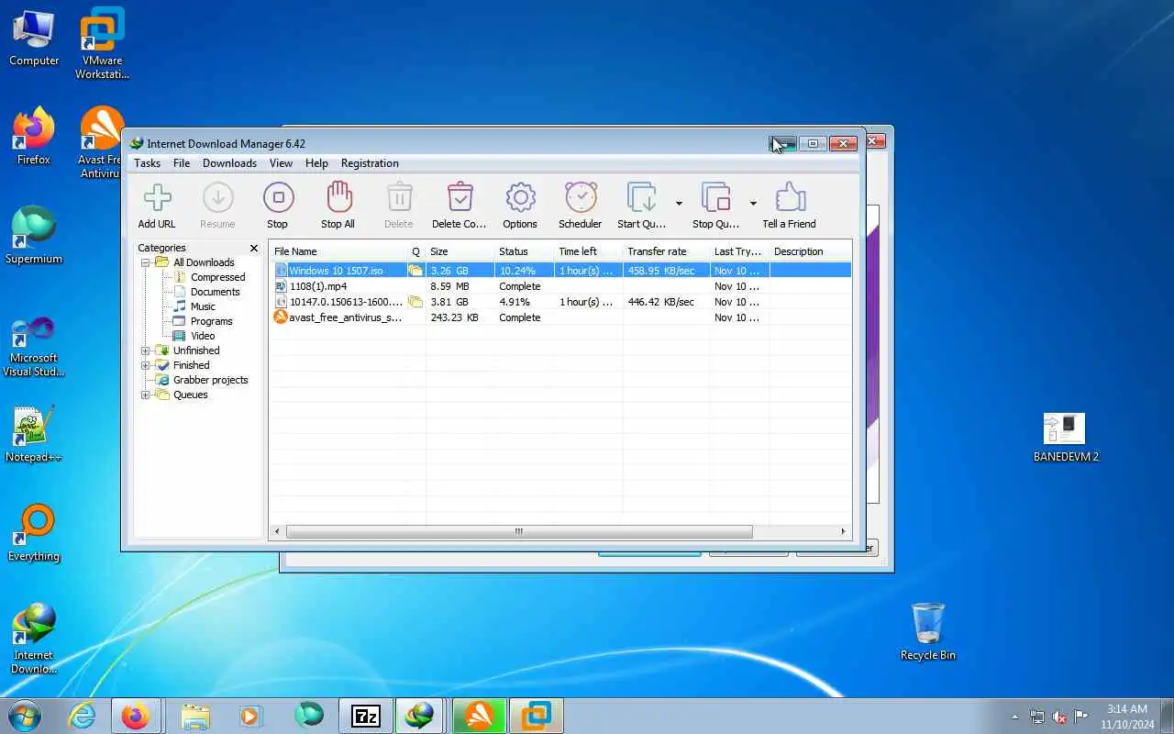Open Everything search desktop shortcut
1174x734 pixels.
34,532
